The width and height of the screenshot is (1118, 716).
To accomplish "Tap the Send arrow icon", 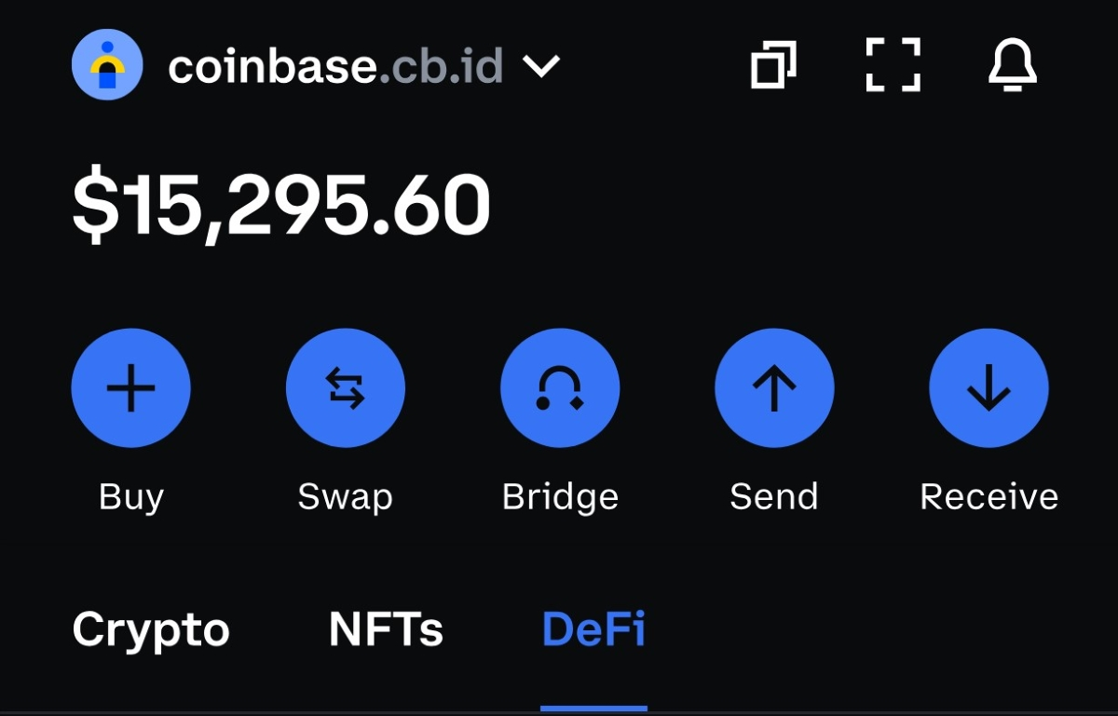I will pos(774,388).
